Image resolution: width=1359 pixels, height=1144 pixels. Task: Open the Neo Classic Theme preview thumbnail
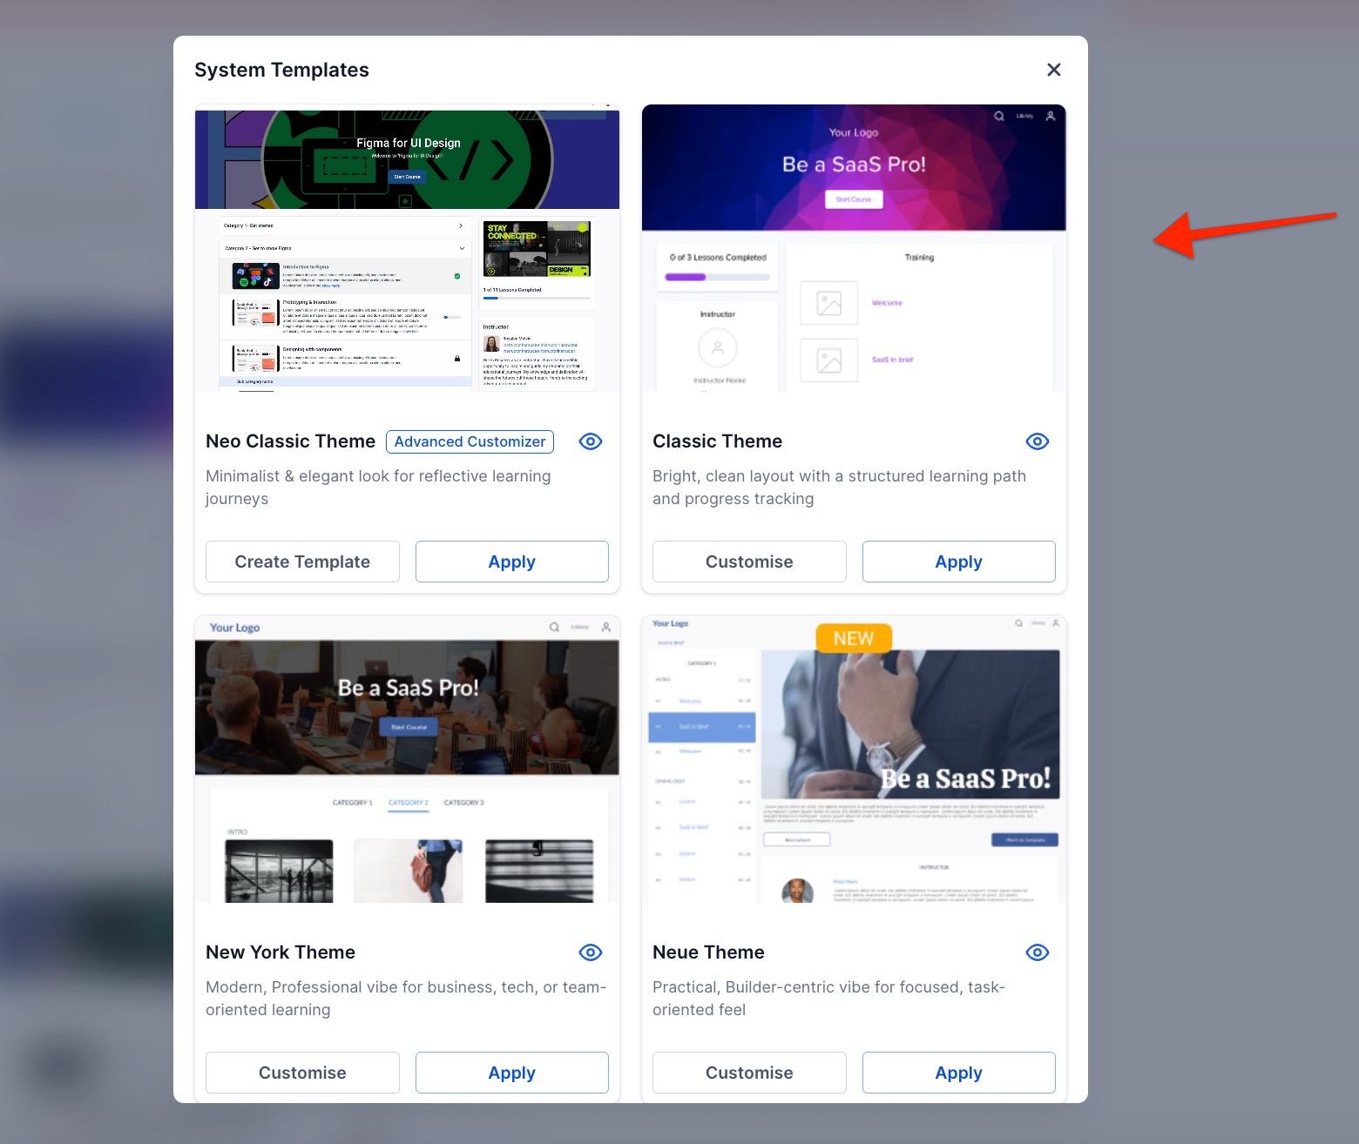pos(407,248)
